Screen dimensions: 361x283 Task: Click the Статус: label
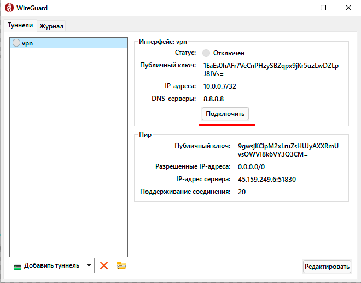click(x=185, y=53)
